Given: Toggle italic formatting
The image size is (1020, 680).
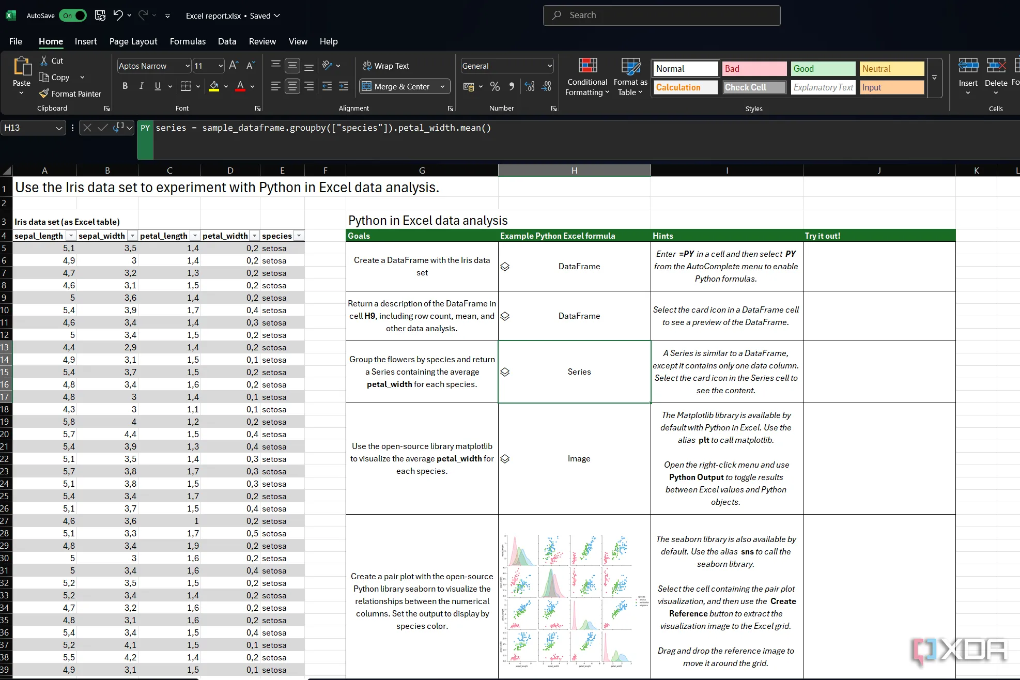Looking at the screenshot, I should pos(141,86).
